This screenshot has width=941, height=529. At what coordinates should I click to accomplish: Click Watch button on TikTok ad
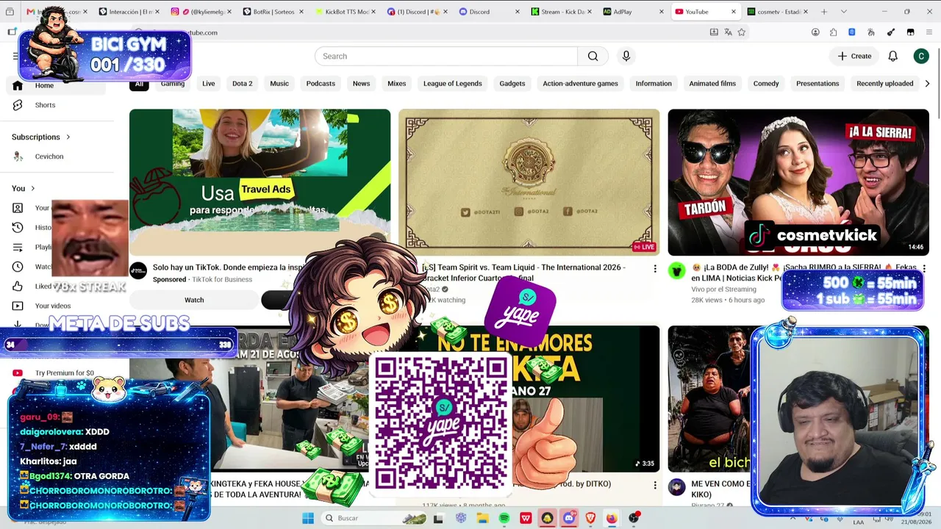pos(194,300)
